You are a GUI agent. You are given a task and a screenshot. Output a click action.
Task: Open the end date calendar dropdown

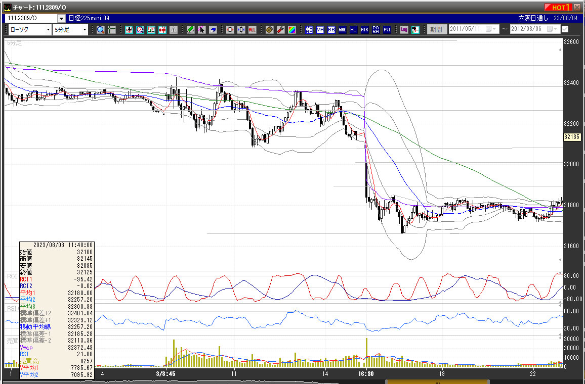[x=553, y=29]
